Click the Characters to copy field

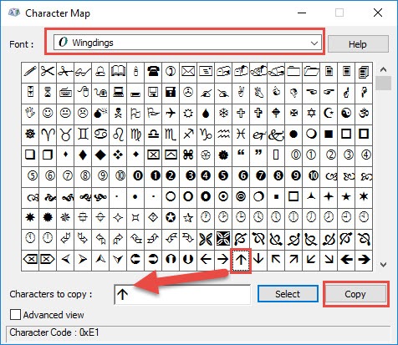182,294
